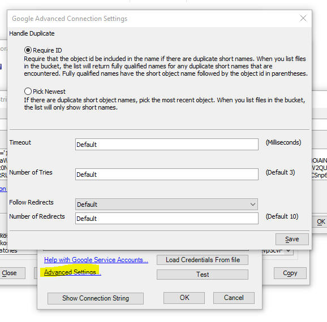Open Help with Google Service Accounts link
The height and width of the screenshot is (322, 327).
[96, 260]
